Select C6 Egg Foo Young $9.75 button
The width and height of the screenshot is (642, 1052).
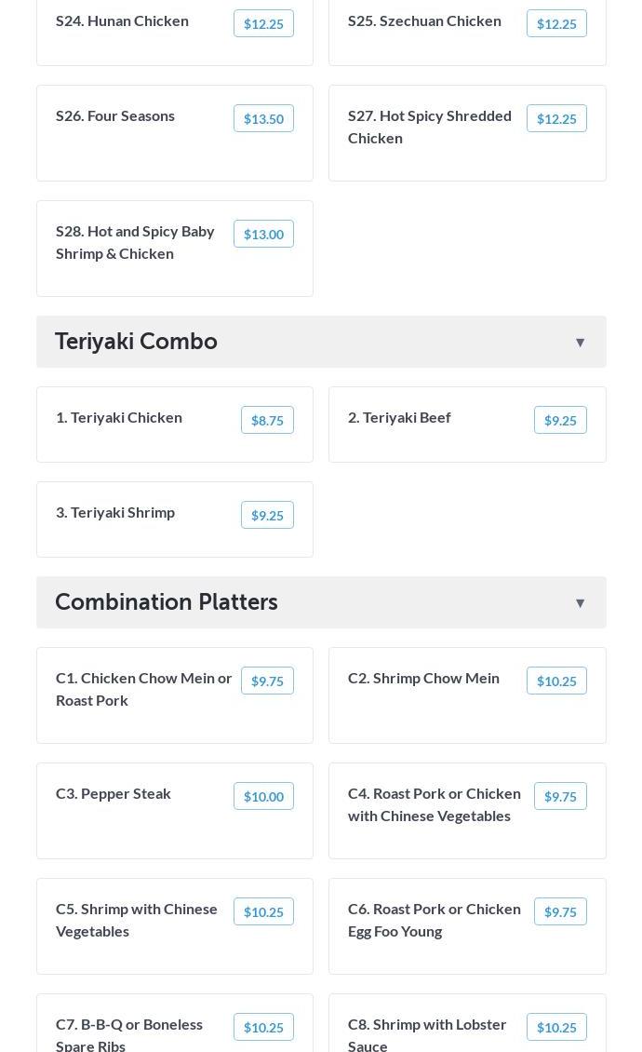point(560,911)
